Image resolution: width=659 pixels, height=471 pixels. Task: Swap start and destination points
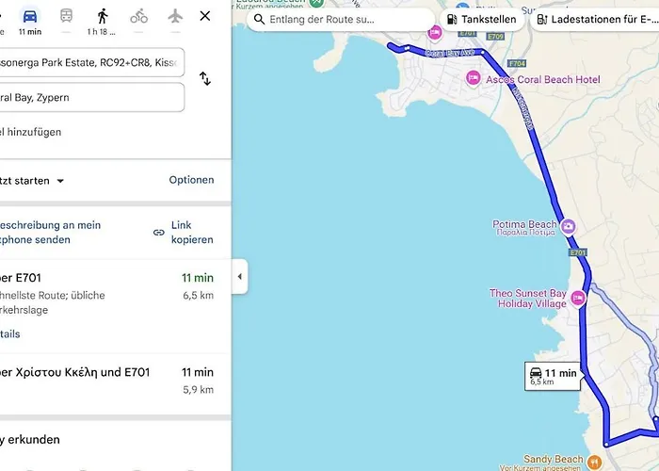pyautogui.click(x=204, y=79)
